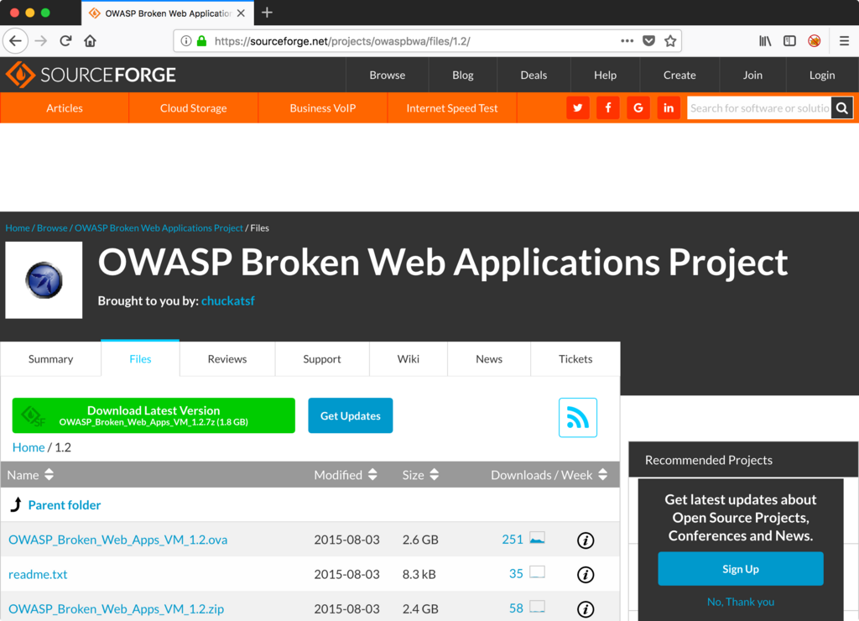Open Help in the top navigation
This screenshot has height=621, width=859.
coord(606,75)
